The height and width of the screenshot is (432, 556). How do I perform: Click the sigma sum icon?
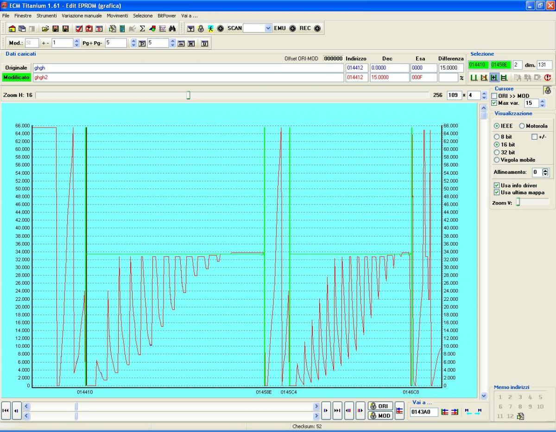(142, 29)
